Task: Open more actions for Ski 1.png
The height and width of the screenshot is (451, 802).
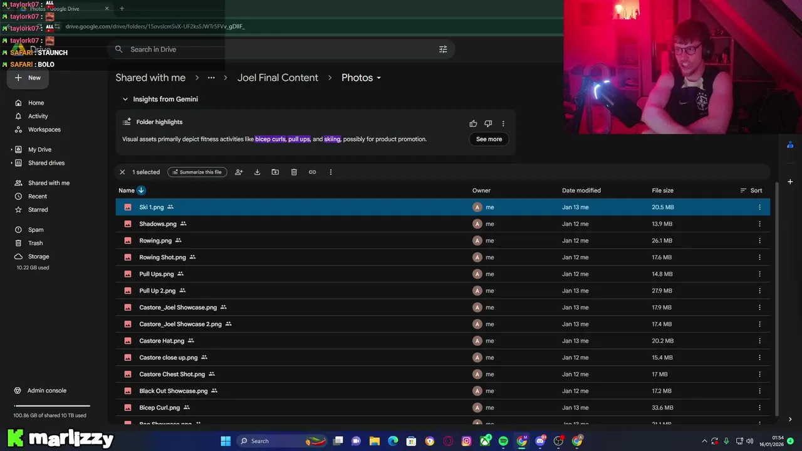Action: coord(759,207)
